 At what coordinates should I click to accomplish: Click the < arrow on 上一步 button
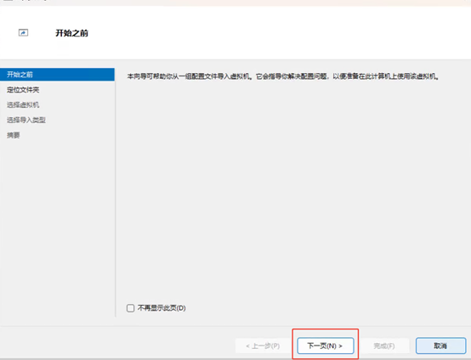click(247, 346)
